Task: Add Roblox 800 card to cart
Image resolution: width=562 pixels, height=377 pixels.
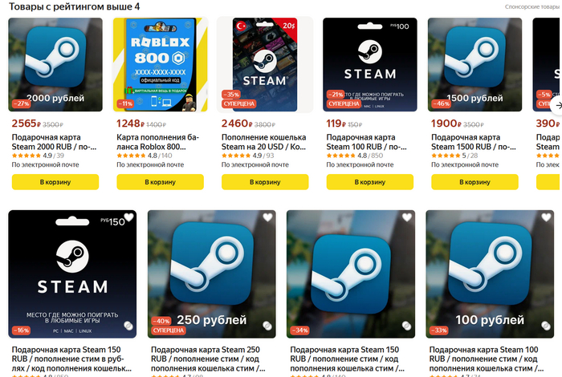Action: point(161,182)
